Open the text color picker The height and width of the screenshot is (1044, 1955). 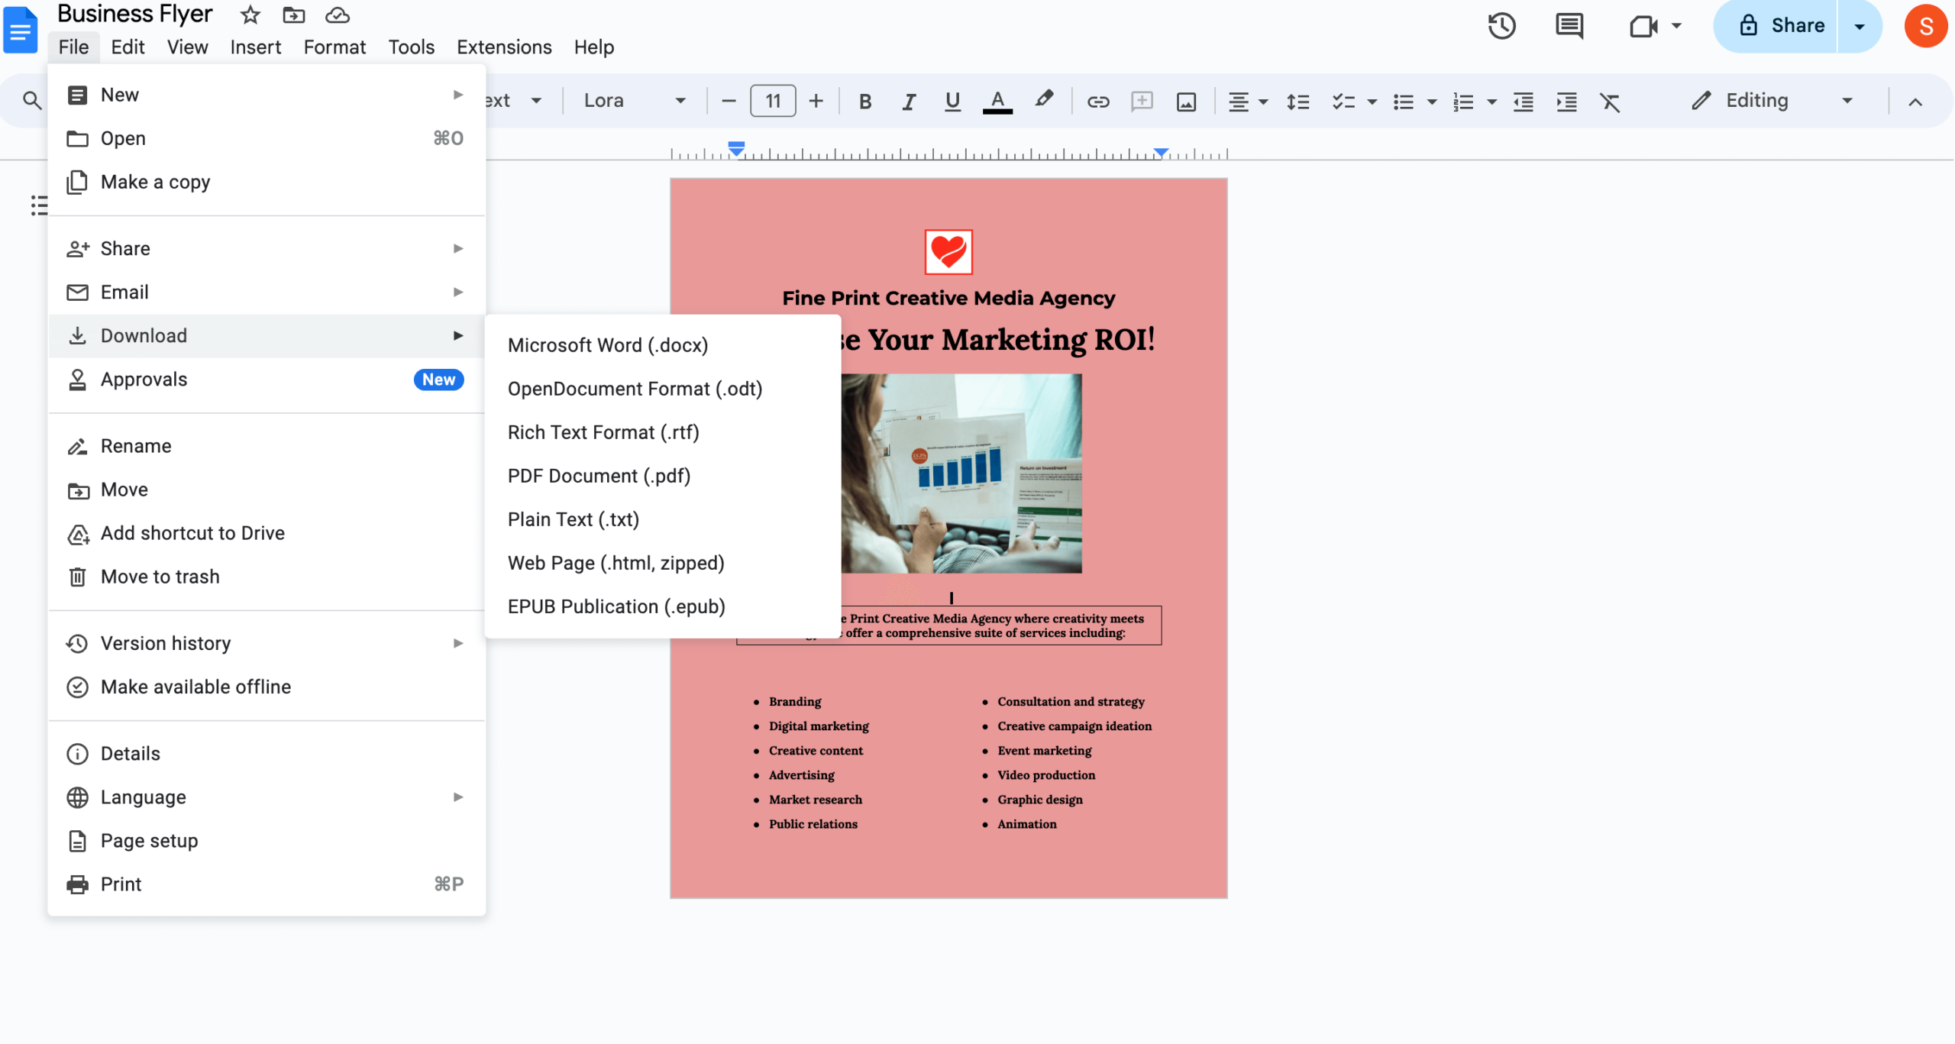pyautogui.click(x=997, y=100)
